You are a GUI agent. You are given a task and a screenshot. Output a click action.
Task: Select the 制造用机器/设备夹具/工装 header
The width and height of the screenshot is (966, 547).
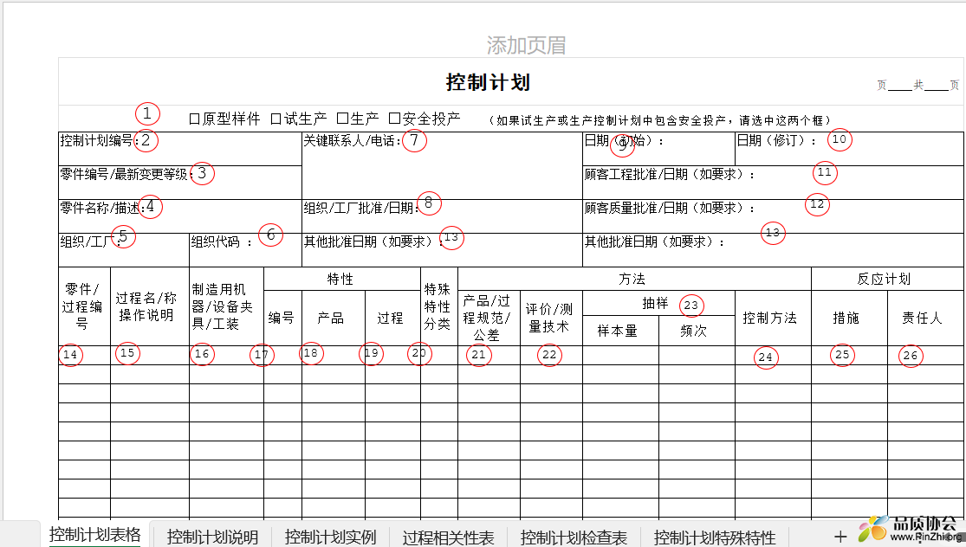[x=227, y=306]
